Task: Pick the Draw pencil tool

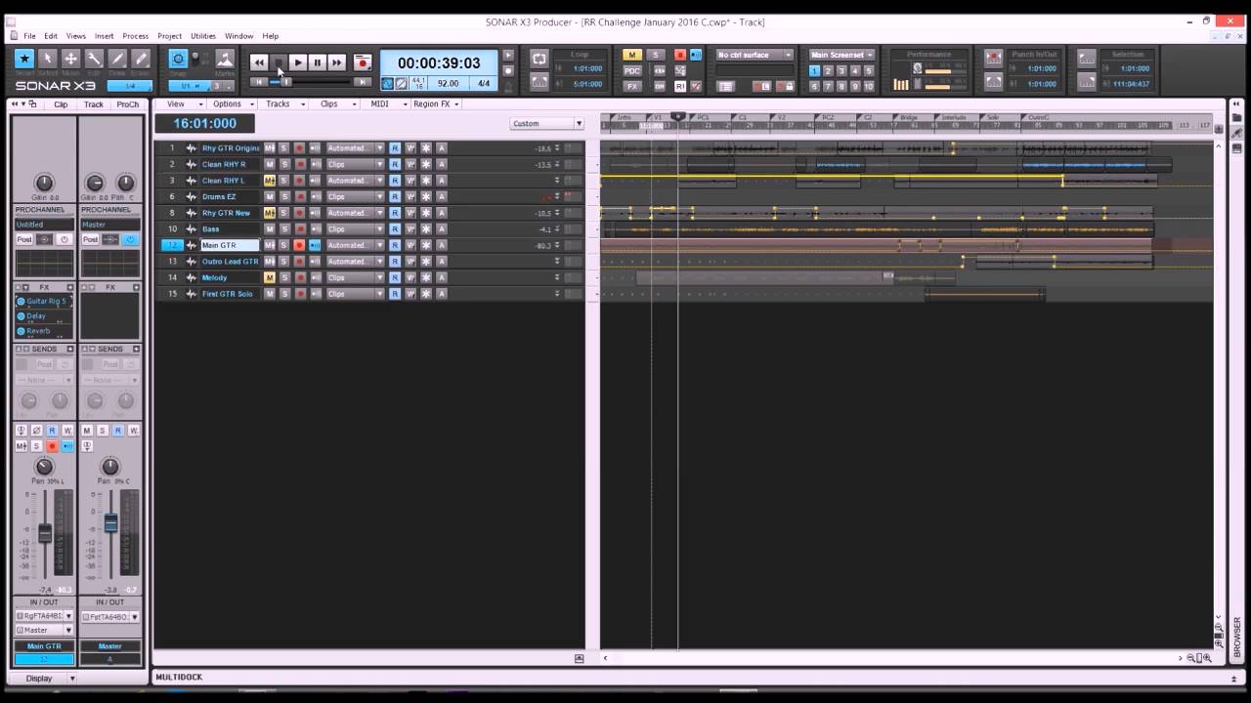Action: pos(118,59)
